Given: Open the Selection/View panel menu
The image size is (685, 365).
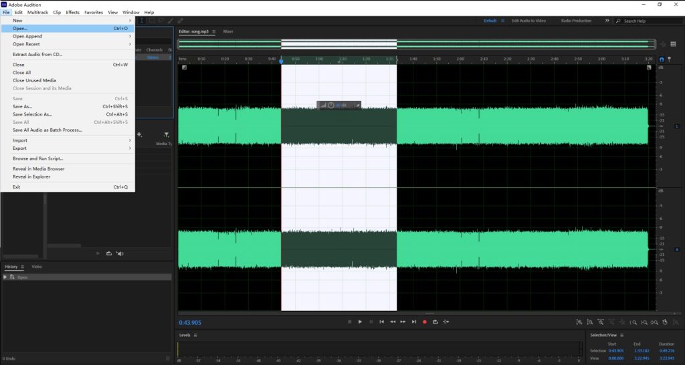Looking at the screenshot, I should [x=621, y=336].
